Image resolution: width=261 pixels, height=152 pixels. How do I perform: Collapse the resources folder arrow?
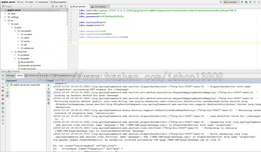tap(12, 52)
